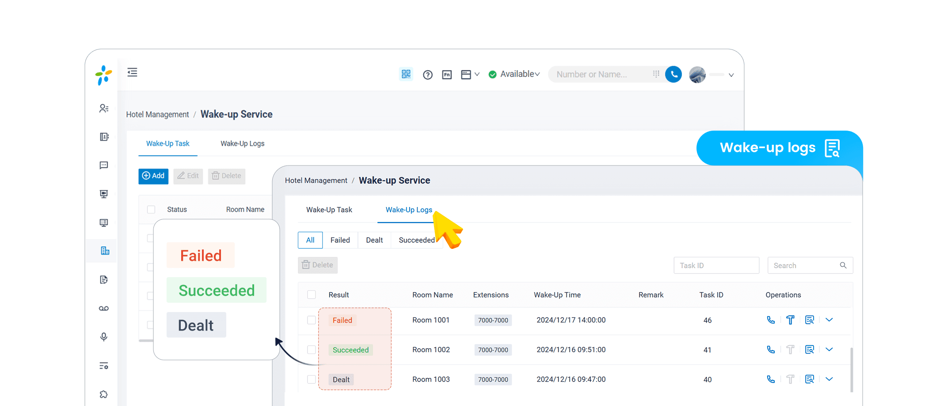The image size is (940, 406).
Task: Tick the checkbox beside the Status header
Action: (x=151, y=209)
